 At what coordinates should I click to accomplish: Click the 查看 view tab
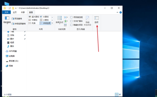point(31,12)
